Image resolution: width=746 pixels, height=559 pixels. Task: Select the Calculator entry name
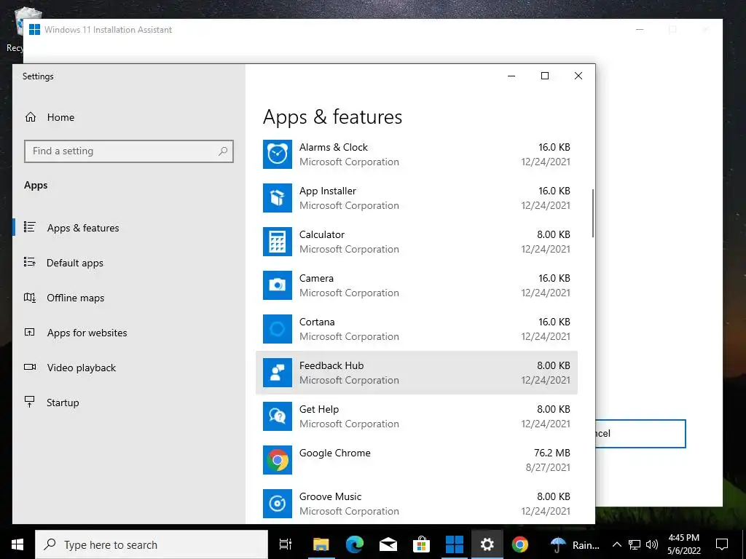pyautogui.click(x=321, y=234)
